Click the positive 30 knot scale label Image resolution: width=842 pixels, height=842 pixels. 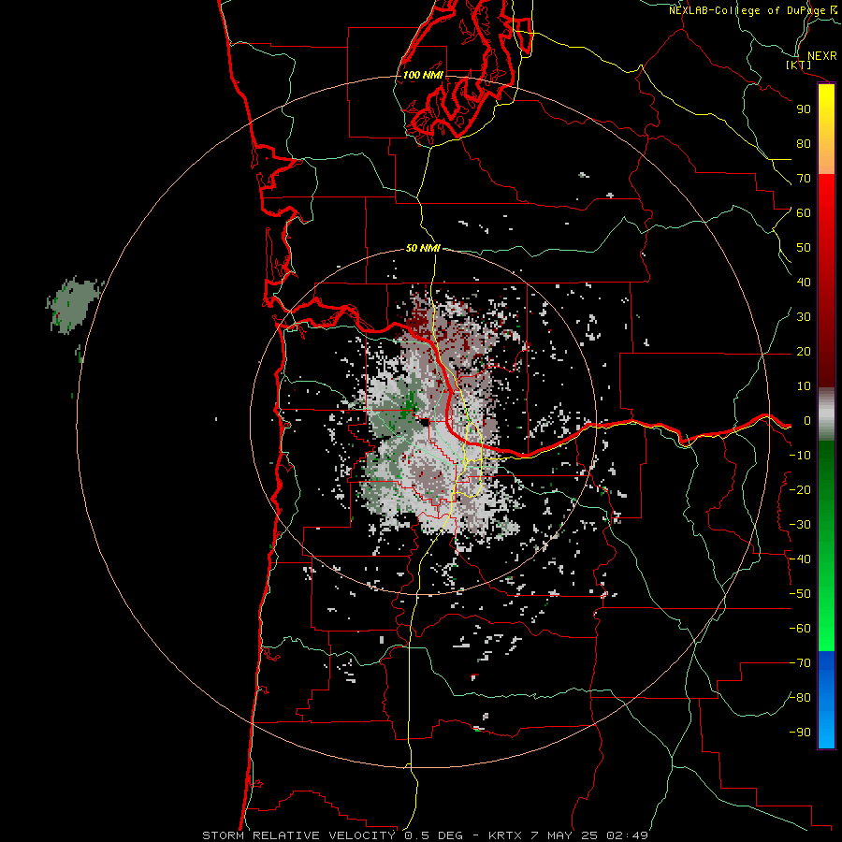pos(804,317)
